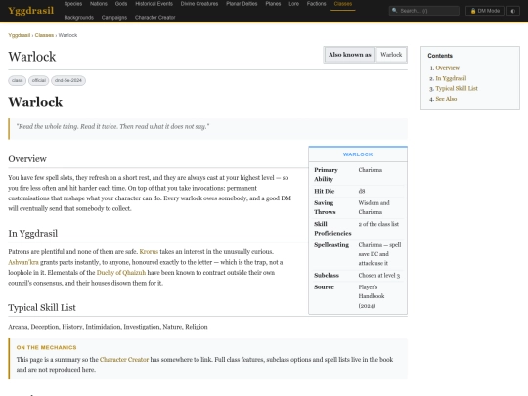
Task: Click the lock icon on DM Mode
Action: (473, 11)
